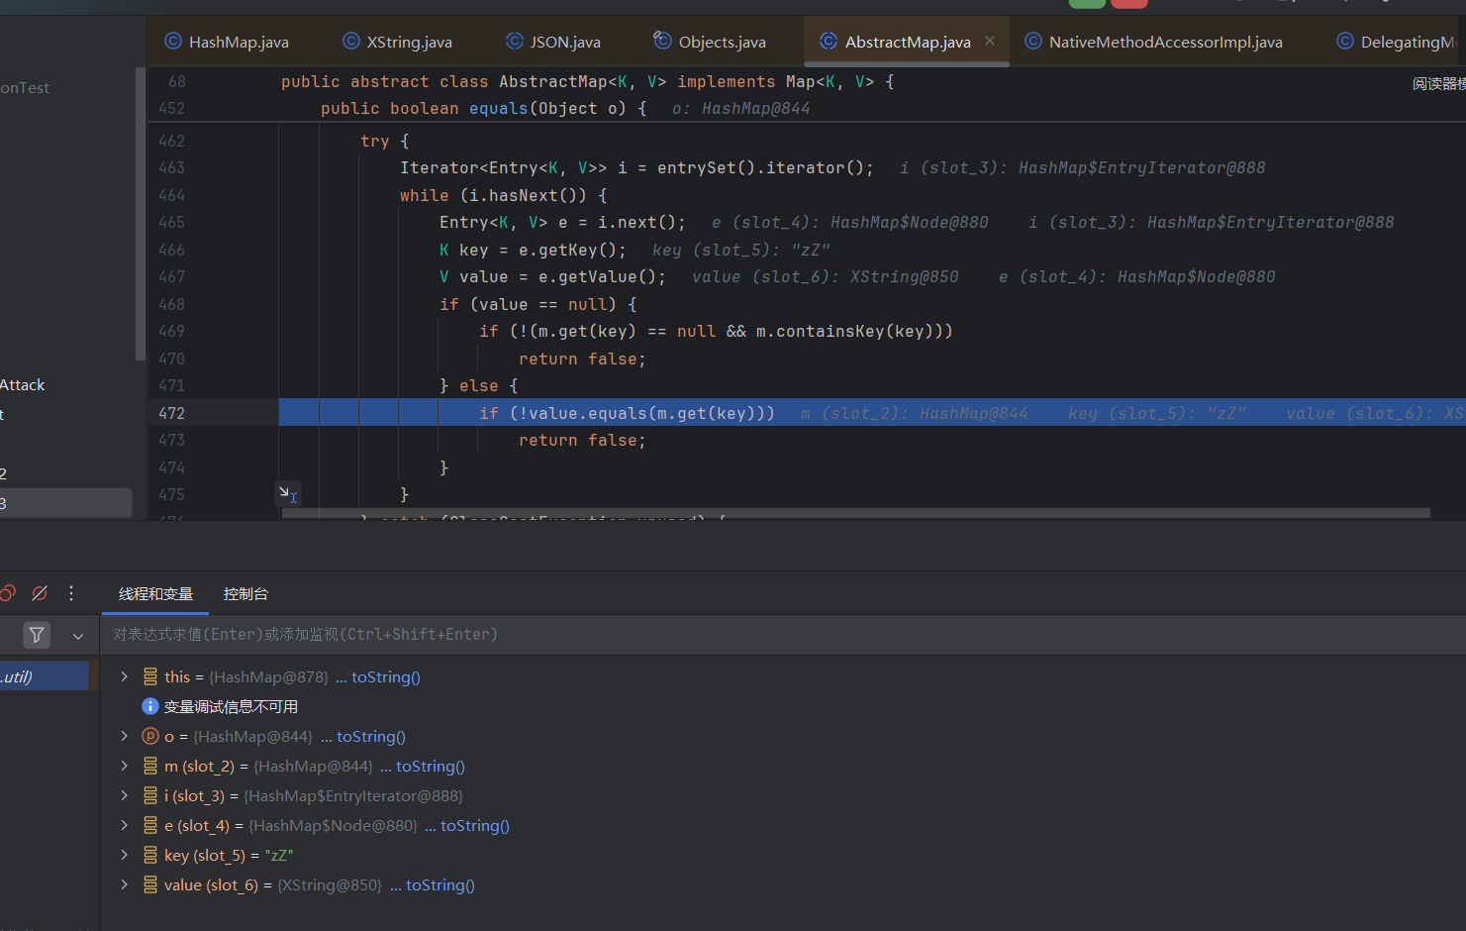1466x931 pixels.
Task: Switch to the HashMap.java tab
Action: click(238, 42)
